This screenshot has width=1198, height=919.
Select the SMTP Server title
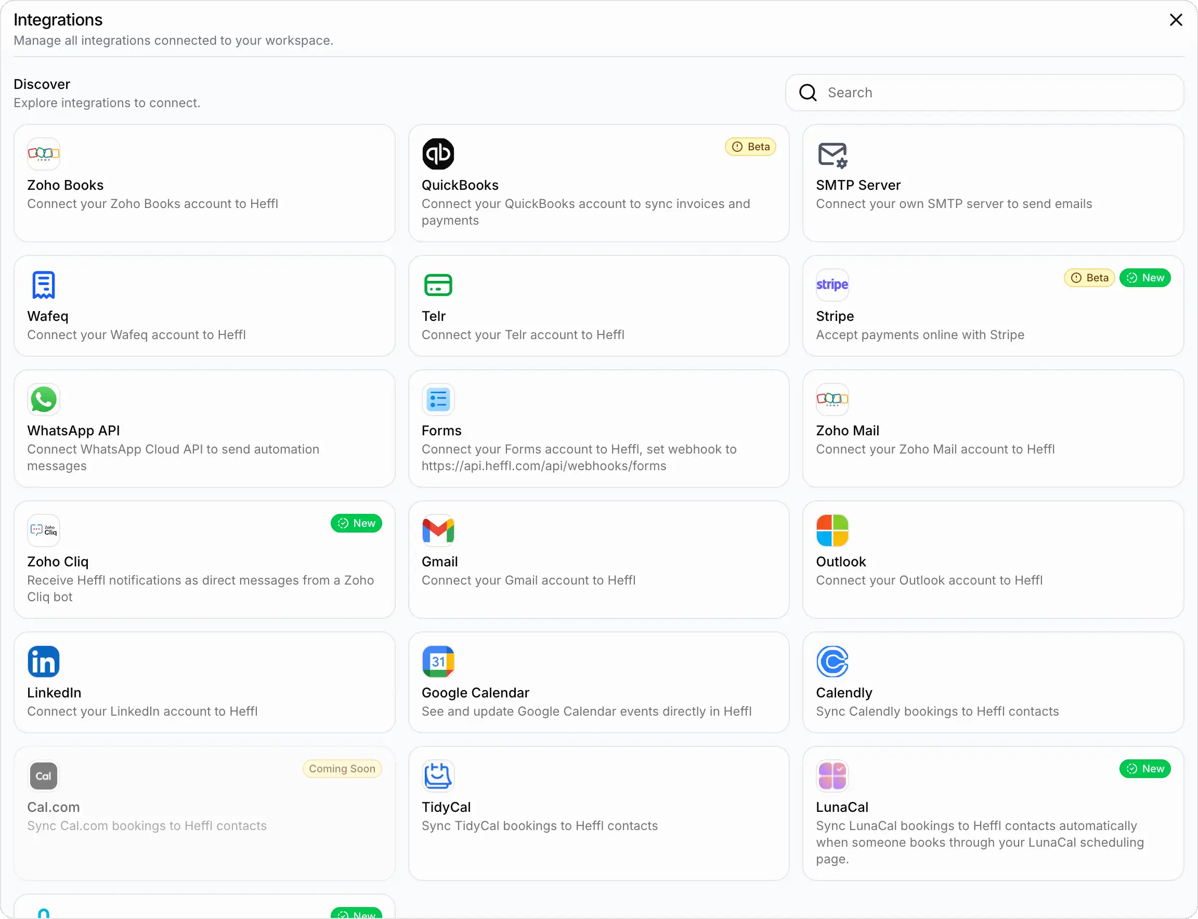point(858,186)
